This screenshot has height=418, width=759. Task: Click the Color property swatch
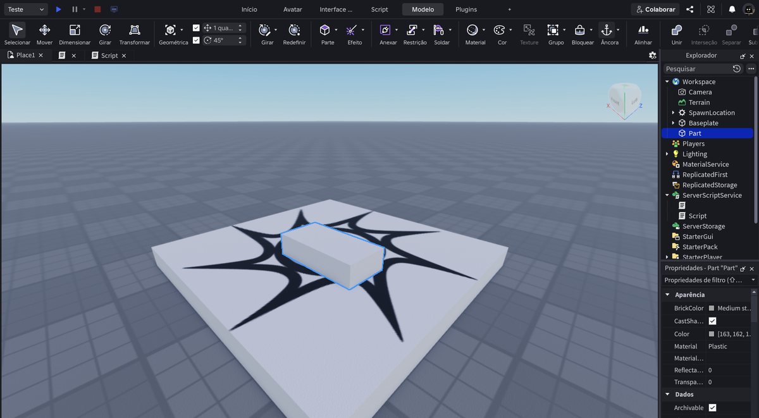coord(712,334)
